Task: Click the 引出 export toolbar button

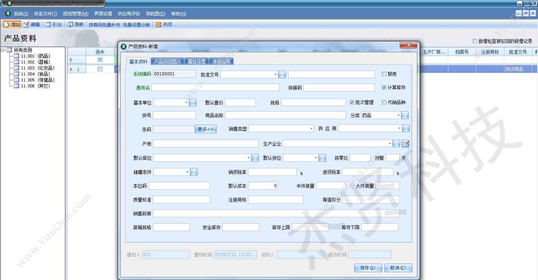Action: [54, 25]
